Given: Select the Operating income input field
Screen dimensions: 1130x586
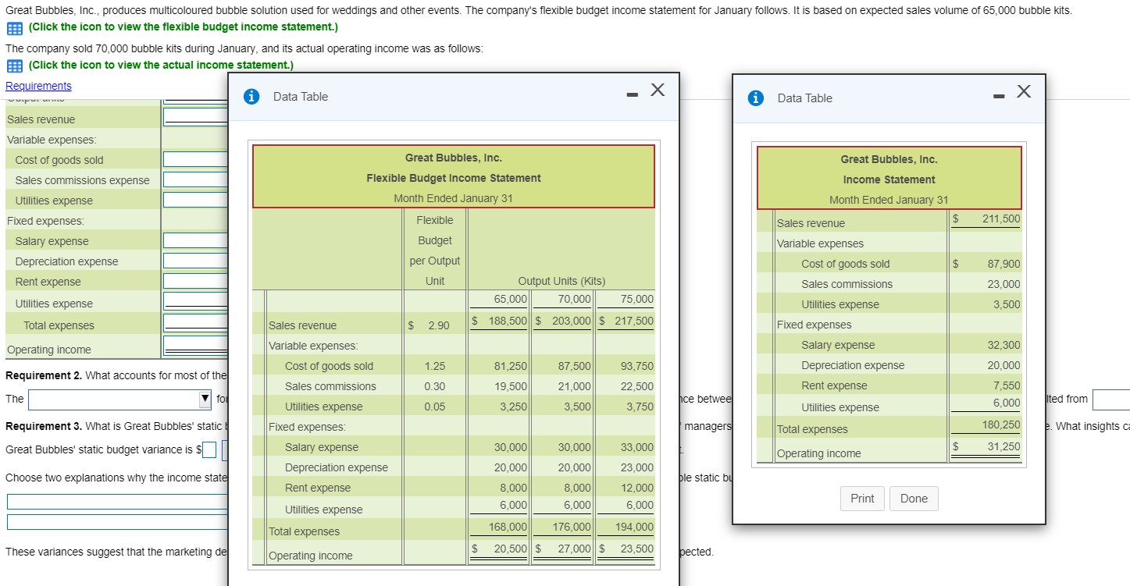Looking at the screenshot, I should pyautogui.click(x=194, y=346).
